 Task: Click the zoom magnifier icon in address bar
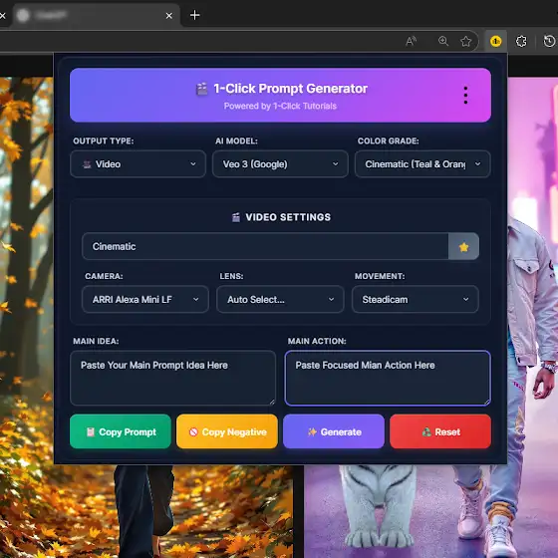(443, 41)
